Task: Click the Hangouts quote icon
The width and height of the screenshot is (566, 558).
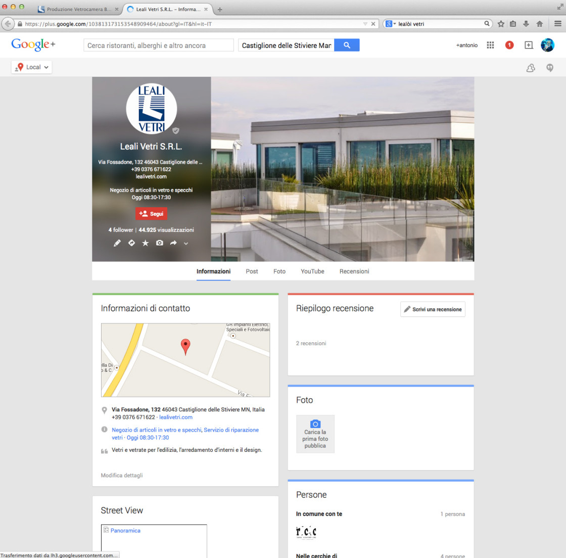Action: click(x=549, y=68)
